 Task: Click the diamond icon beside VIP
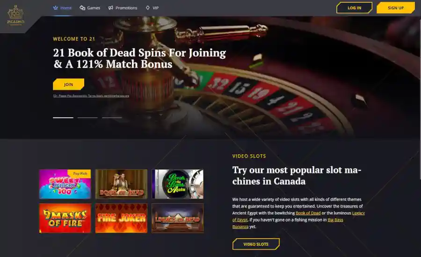pyautogui.click(x=148, y=8)
